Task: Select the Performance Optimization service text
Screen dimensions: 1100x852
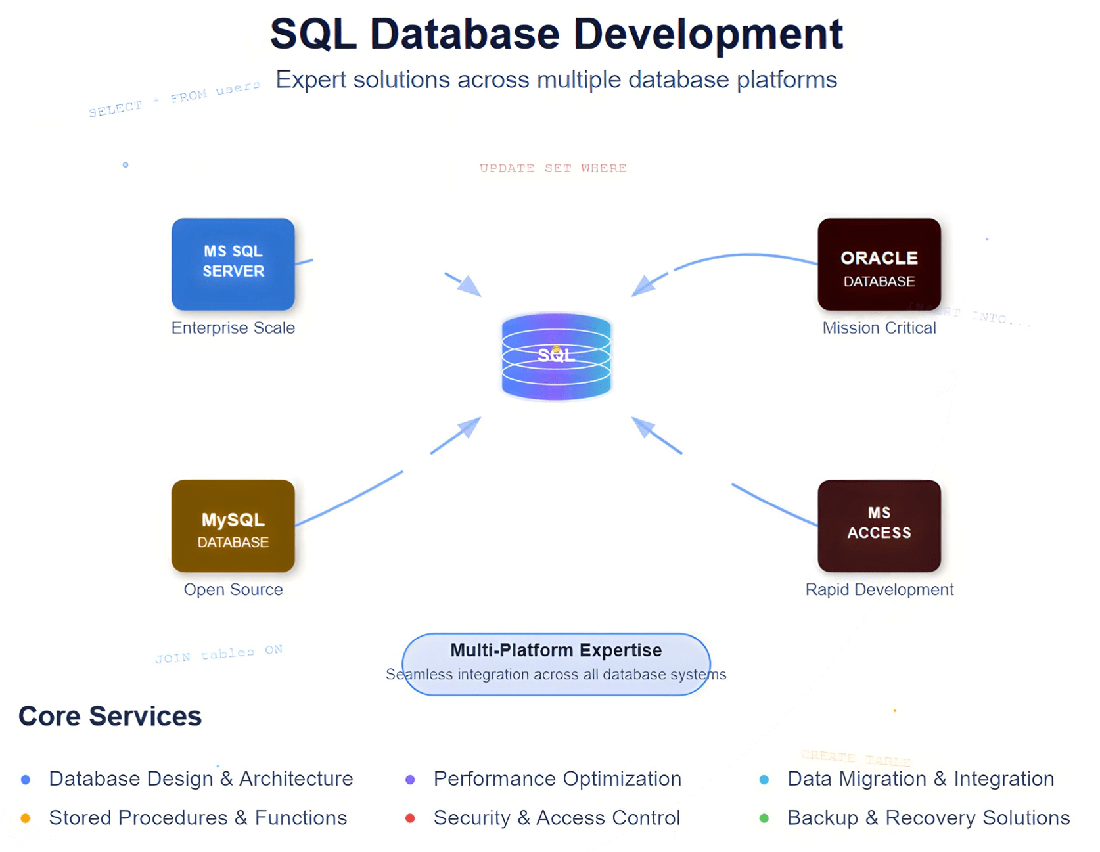Action: click(x=557, y=779)
